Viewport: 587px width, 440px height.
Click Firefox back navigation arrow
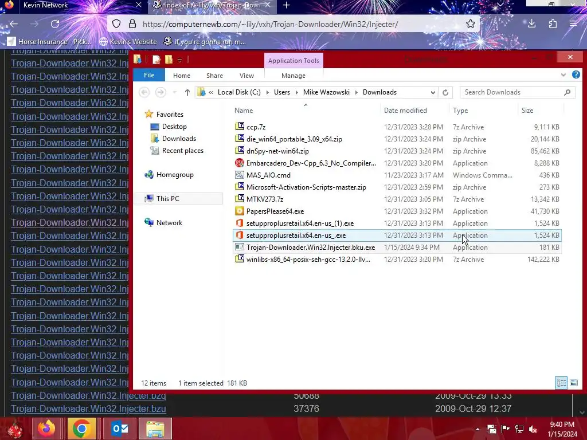pyautogui.click(x=14, y=24)
